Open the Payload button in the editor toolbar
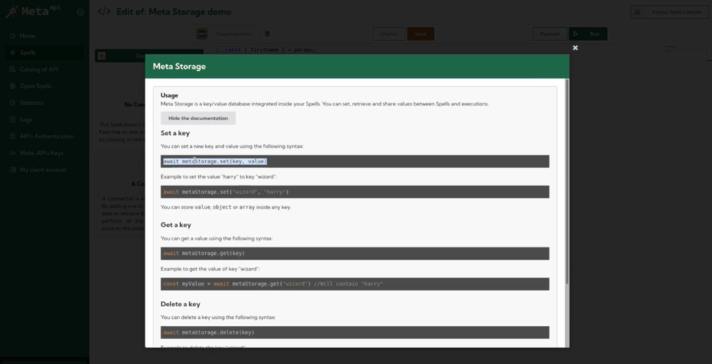Screen dimensions: 712x364 549,34
